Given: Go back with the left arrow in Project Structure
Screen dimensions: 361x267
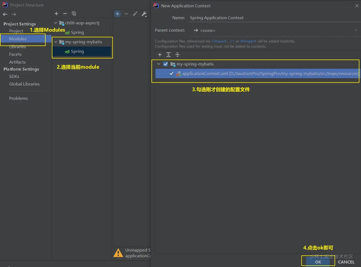Looking at the screenshot, I should pos(5,14).
